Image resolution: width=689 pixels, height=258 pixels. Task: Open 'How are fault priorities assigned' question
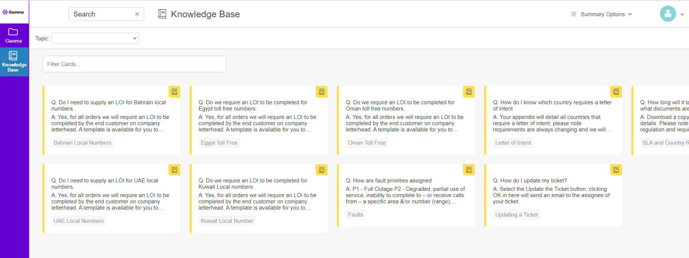389,181
